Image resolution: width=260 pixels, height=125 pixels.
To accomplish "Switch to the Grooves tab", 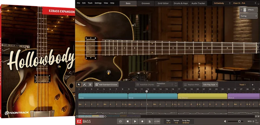I will [146, 3].
